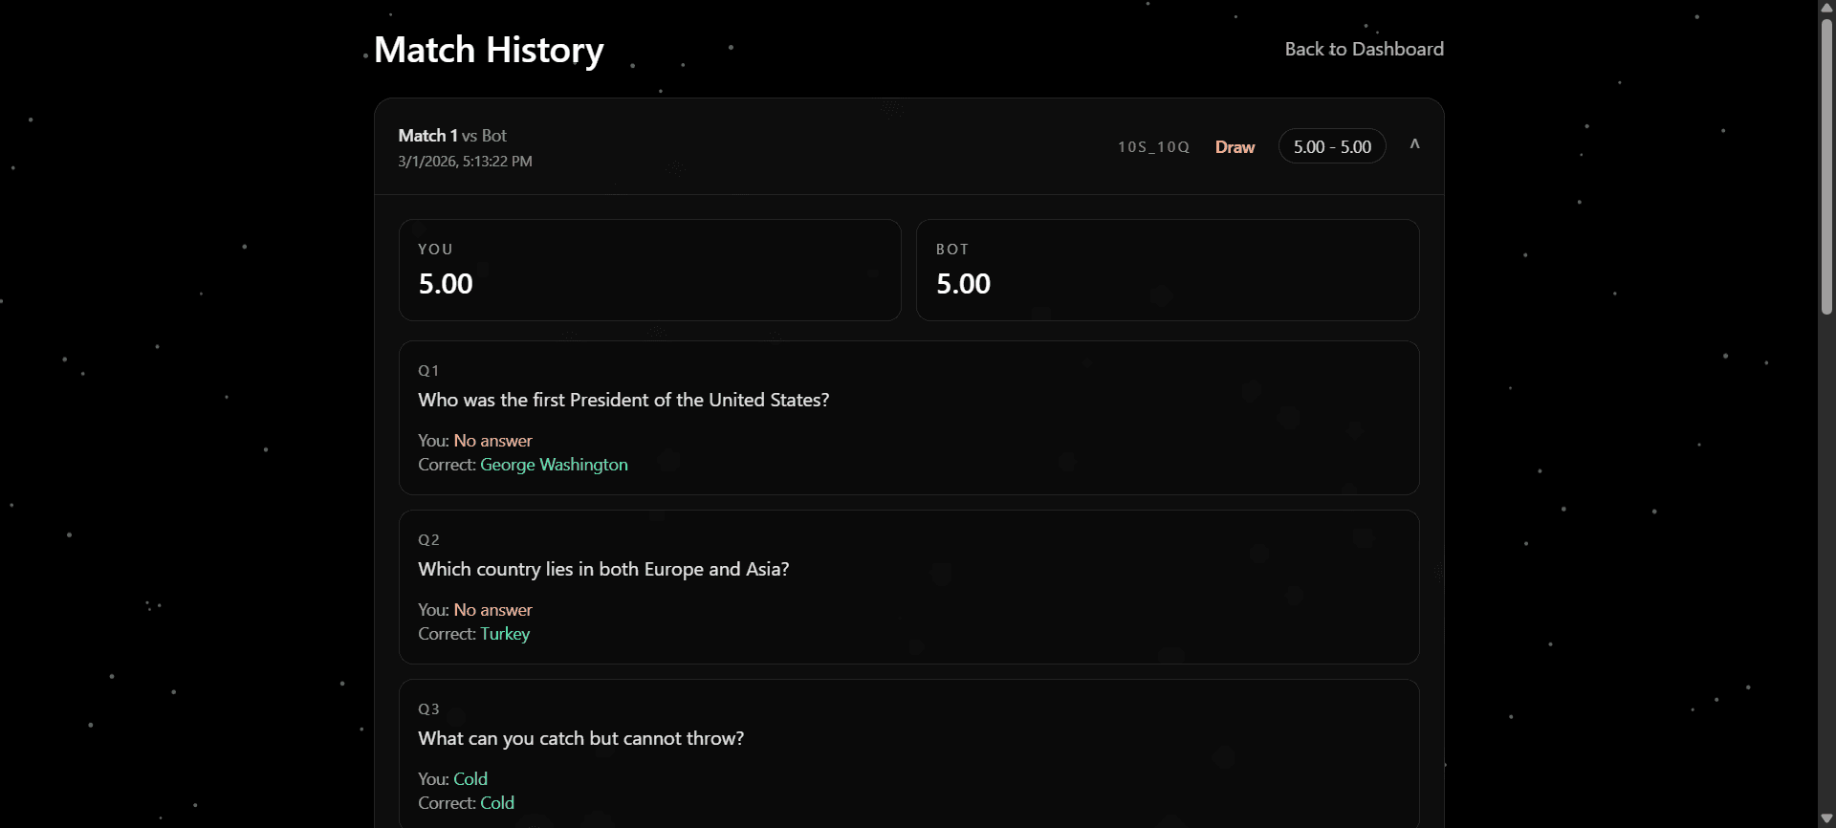
Task: Select the Q2 question about Europe and Asia
Action: (603, 569)
